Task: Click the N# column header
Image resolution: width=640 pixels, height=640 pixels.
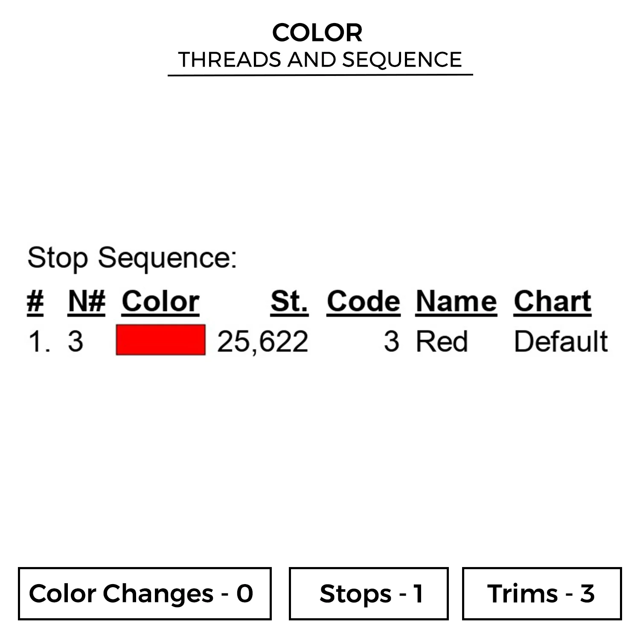Action: 87,301
